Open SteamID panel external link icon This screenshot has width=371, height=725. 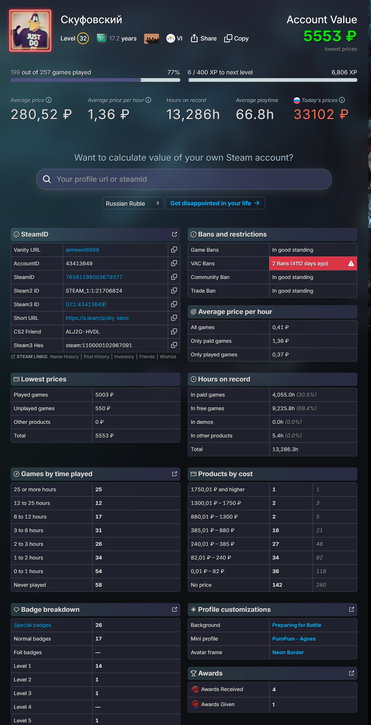[x=174, y=234]
